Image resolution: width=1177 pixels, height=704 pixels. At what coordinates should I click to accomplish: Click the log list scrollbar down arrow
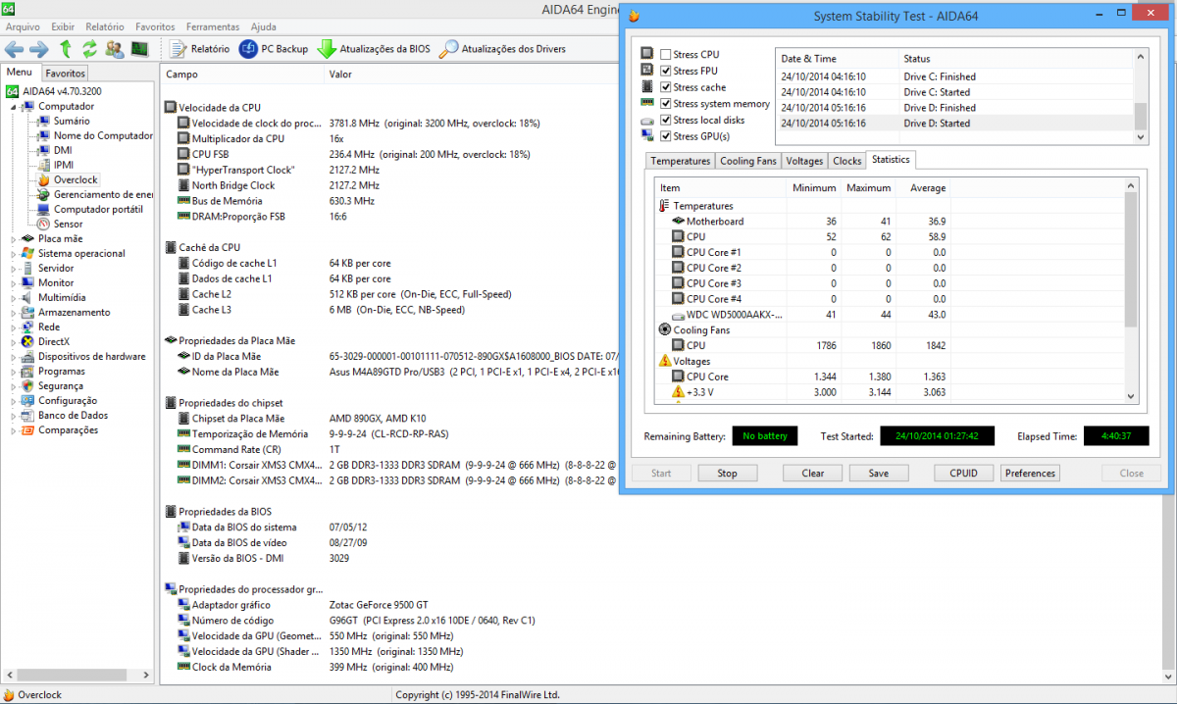tap(1141, 137)
